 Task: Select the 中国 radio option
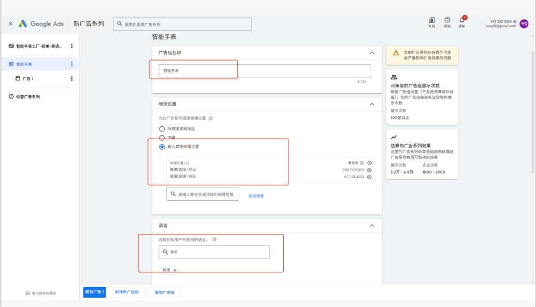(x=162, y=138)
